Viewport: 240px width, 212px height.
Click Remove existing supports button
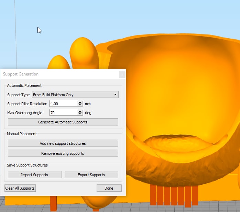point(63,153)
